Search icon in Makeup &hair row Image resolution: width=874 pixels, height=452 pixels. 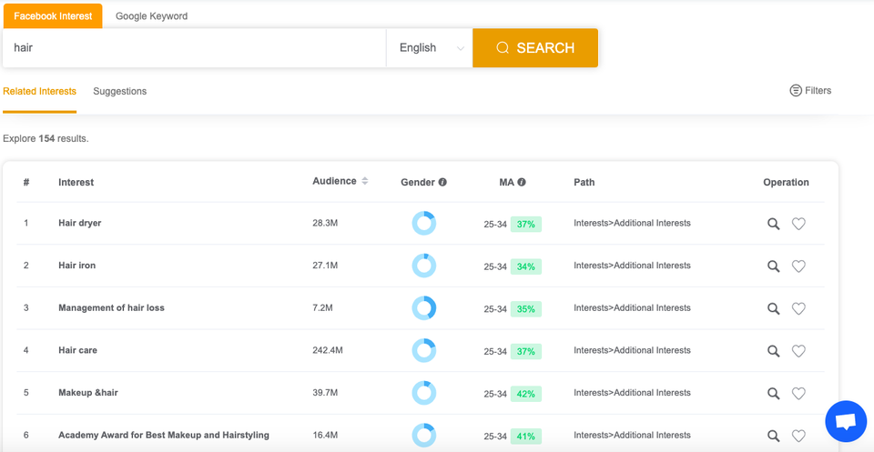point(773,393)
